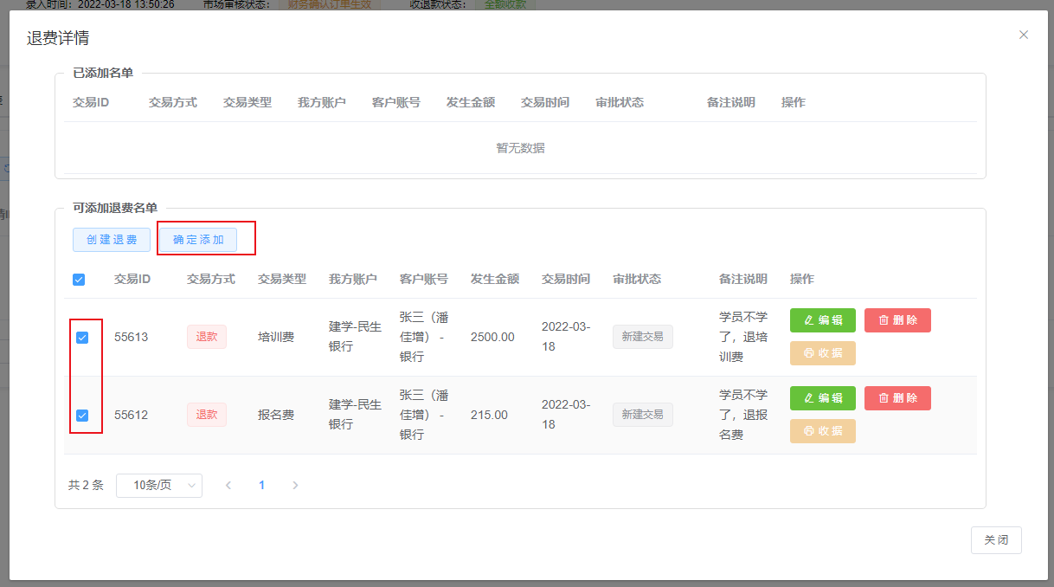Go to the previous page arrow
This screenshot has width=1054, height=587.
tap(228, 486)
